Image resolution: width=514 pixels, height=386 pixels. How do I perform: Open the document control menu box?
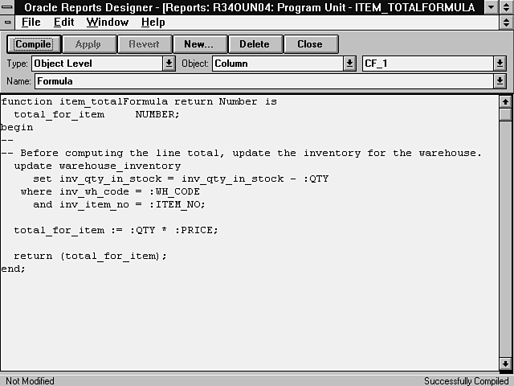7,22
